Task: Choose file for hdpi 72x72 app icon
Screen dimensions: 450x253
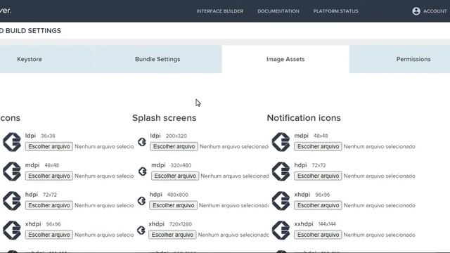Action: pyautogui.click(x=49, y=205)
